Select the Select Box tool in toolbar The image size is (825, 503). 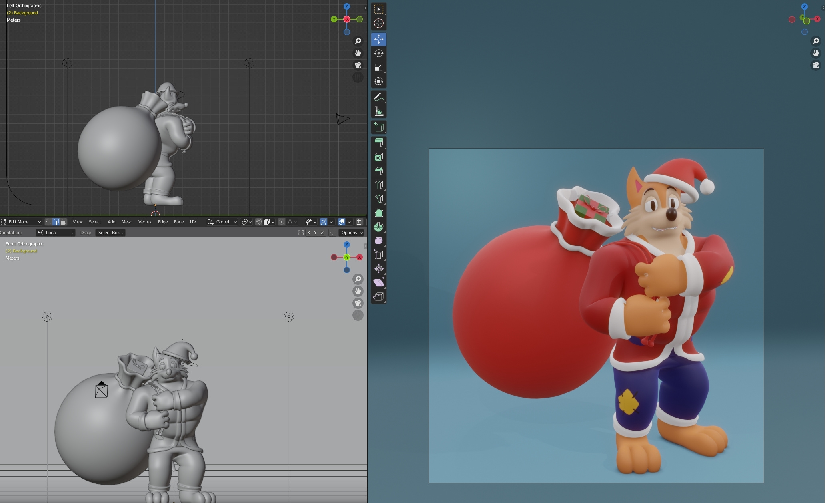(378, 9)
